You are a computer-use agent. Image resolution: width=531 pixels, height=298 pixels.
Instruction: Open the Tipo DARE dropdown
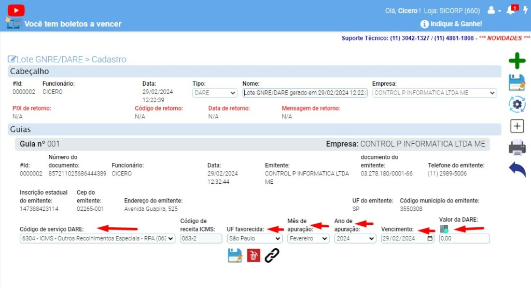coord(215,93)
